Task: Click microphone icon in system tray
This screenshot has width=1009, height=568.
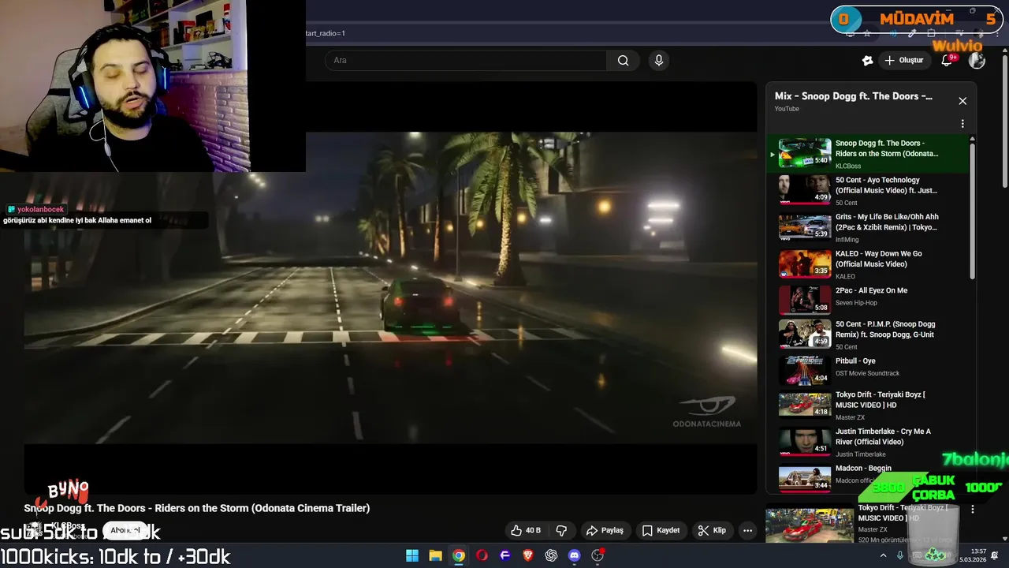Action: point(900,555)
